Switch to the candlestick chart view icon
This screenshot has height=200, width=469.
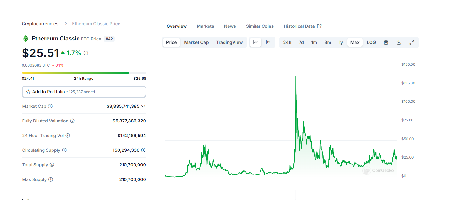click(x=268, y=42)
